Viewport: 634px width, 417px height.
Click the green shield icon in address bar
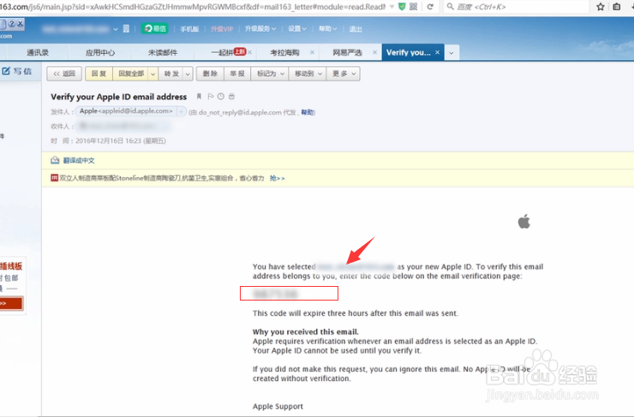[x=402, y=7]
